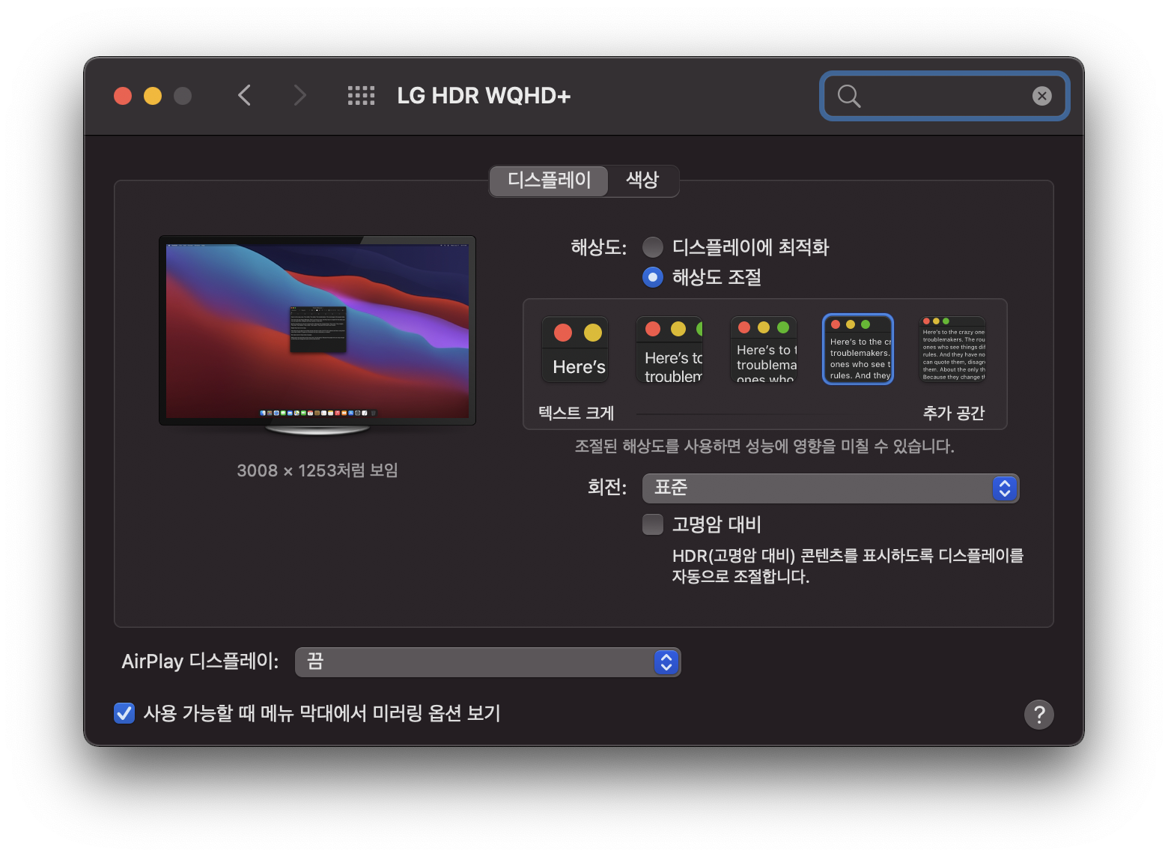Click the monitor preview image

point(317,336)
